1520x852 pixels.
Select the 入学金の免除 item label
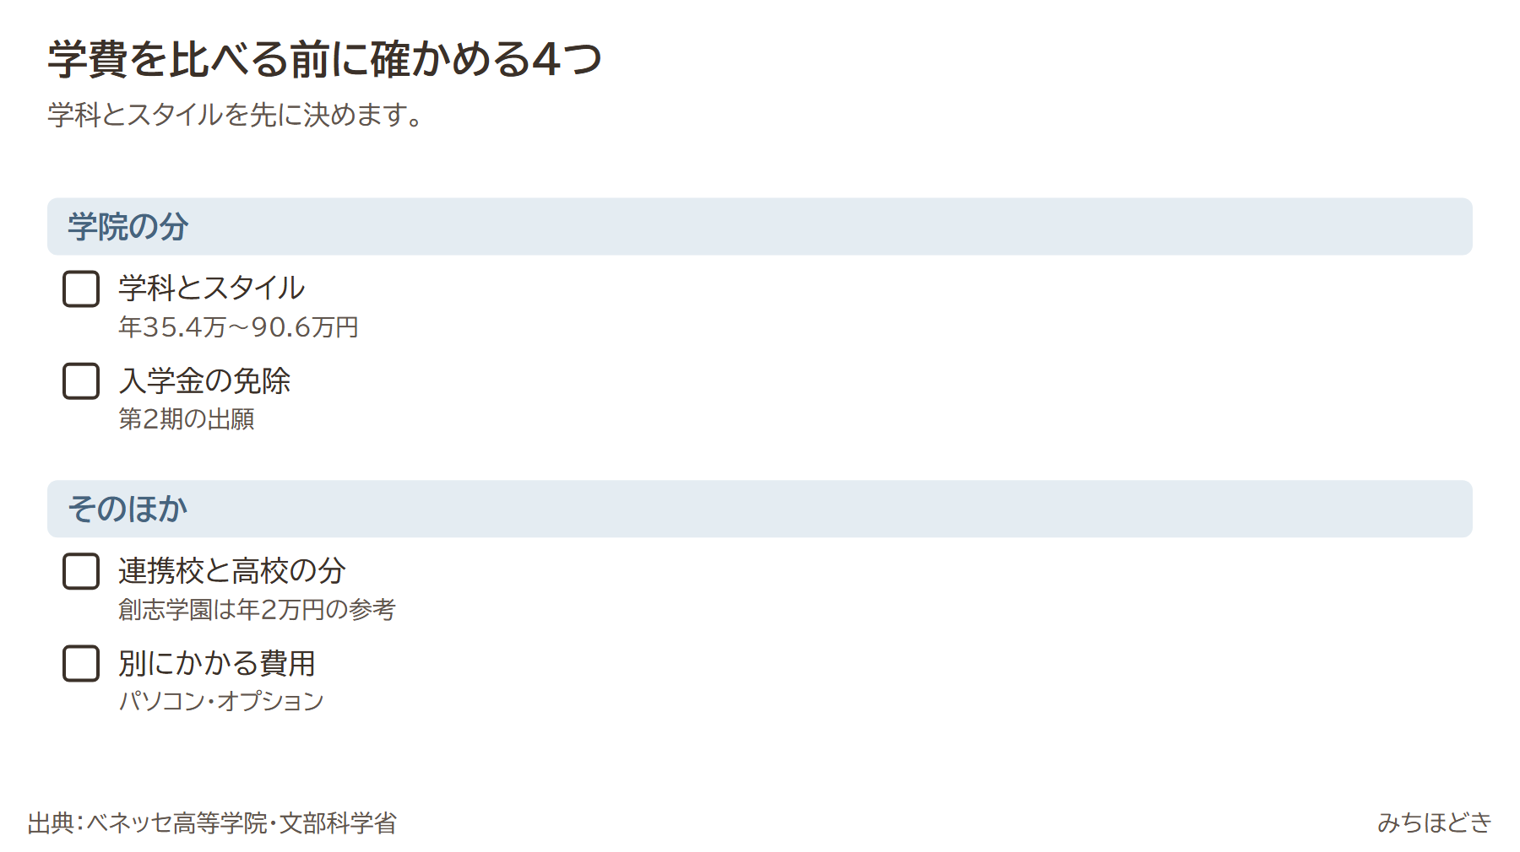pos(204,380)
